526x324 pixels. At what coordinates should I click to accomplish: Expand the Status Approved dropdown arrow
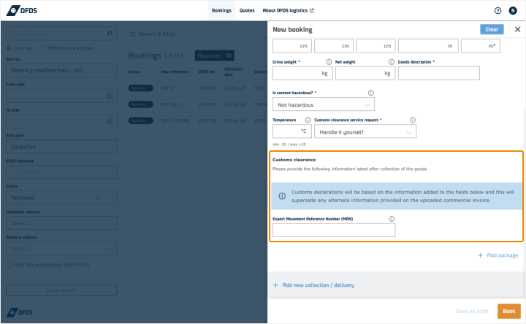[110, 198]
